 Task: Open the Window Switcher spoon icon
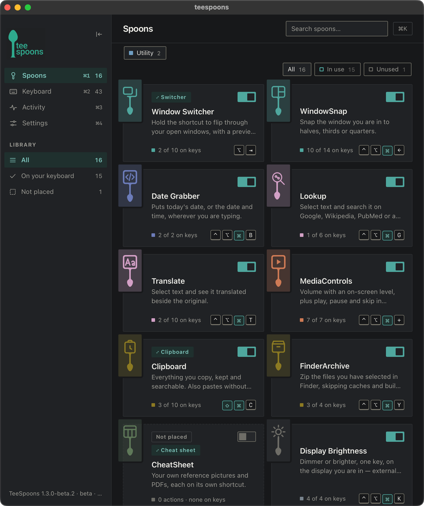pos(130,101)
